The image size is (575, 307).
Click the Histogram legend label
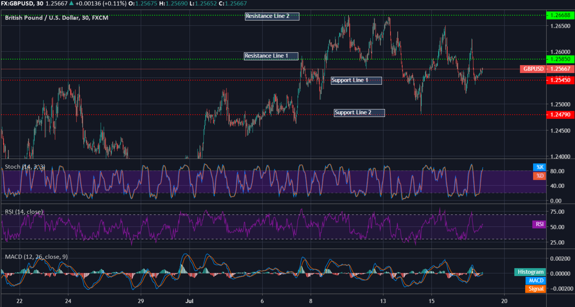(x=530, y=272)
